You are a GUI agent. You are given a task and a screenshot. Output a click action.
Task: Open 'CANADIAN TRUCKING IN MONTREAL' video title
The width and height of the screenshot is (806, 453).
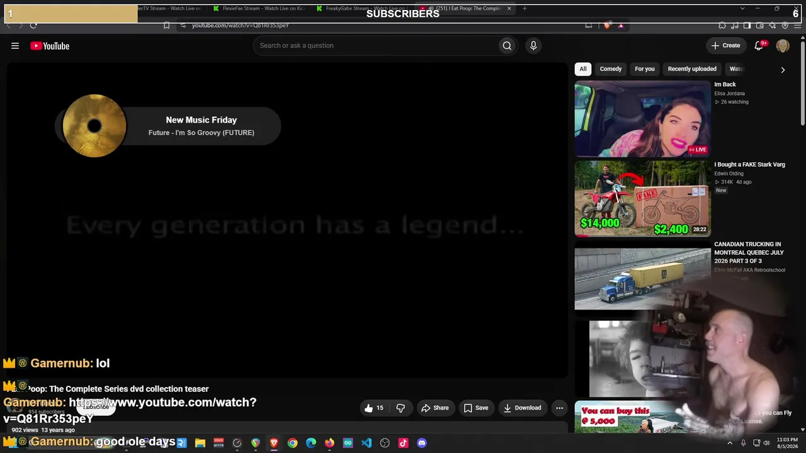tap(749, 252)
